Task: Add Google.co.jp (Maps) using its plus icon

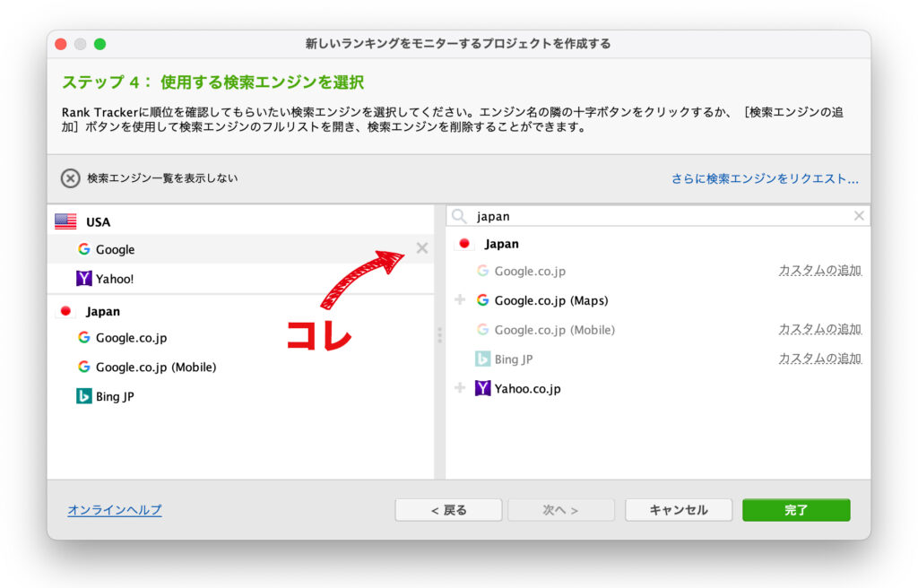Action: (460, 300)
